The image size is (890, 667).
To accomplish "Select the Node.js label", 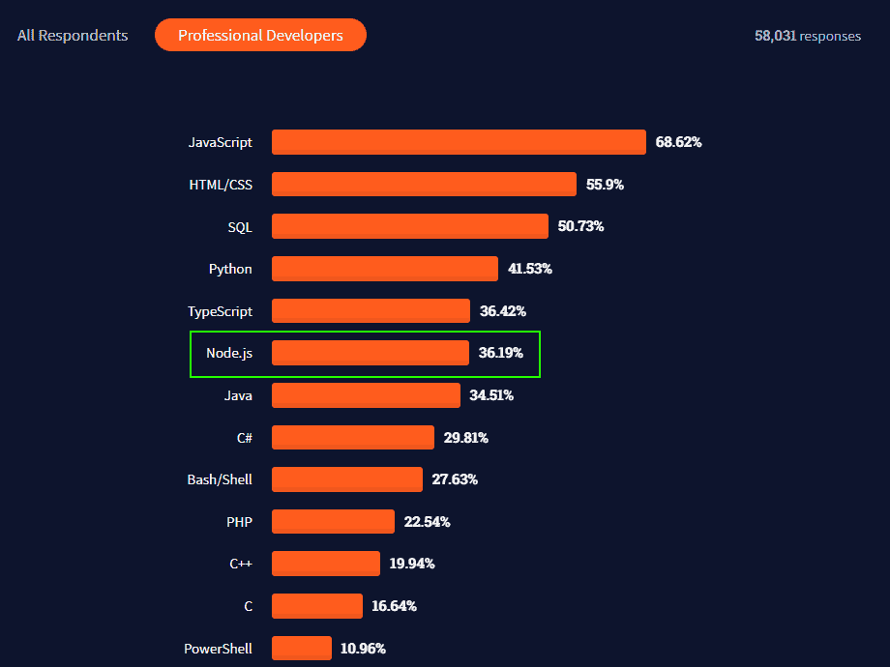I will click(229, 353).
